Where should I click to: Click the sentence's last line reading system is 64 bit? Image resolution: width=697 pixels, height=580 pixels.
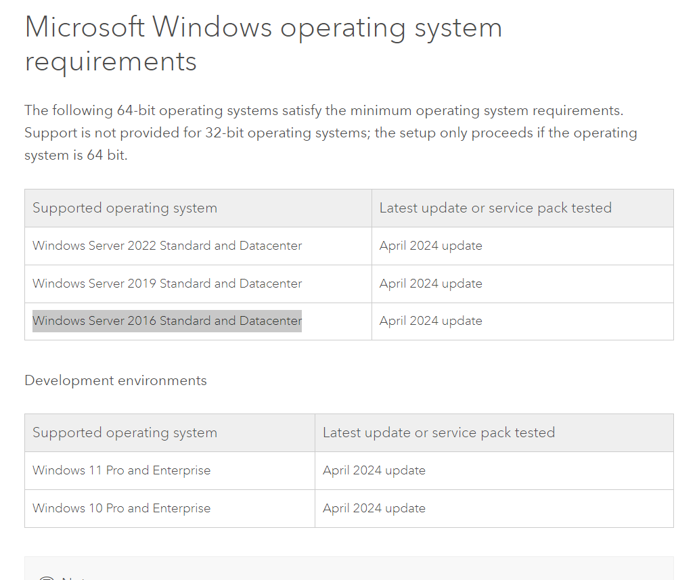pyautogui.click(x=76, y=155)
